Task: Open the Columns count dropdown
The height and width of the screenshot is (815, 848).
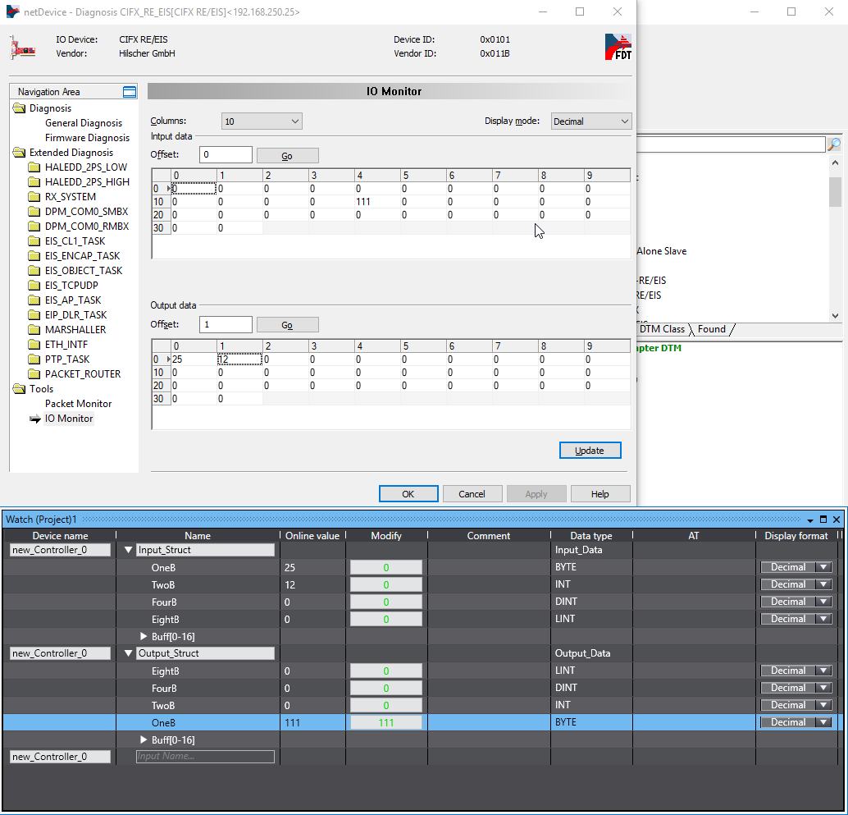Action: click(262, 121)
